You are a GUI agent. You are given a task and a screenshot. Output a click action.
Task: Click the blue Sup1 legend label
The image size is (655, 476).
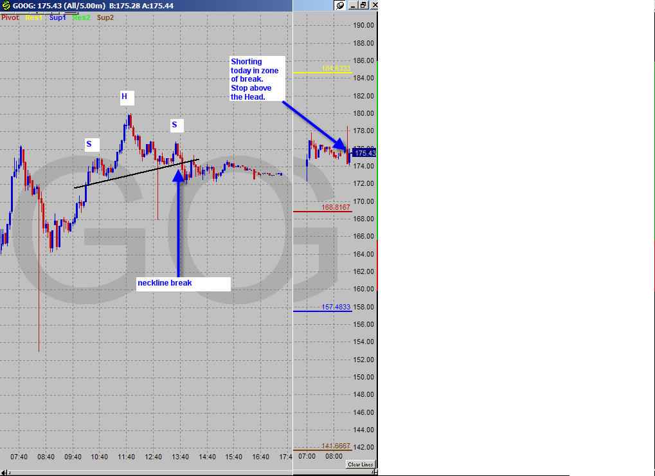click(58, 17)
